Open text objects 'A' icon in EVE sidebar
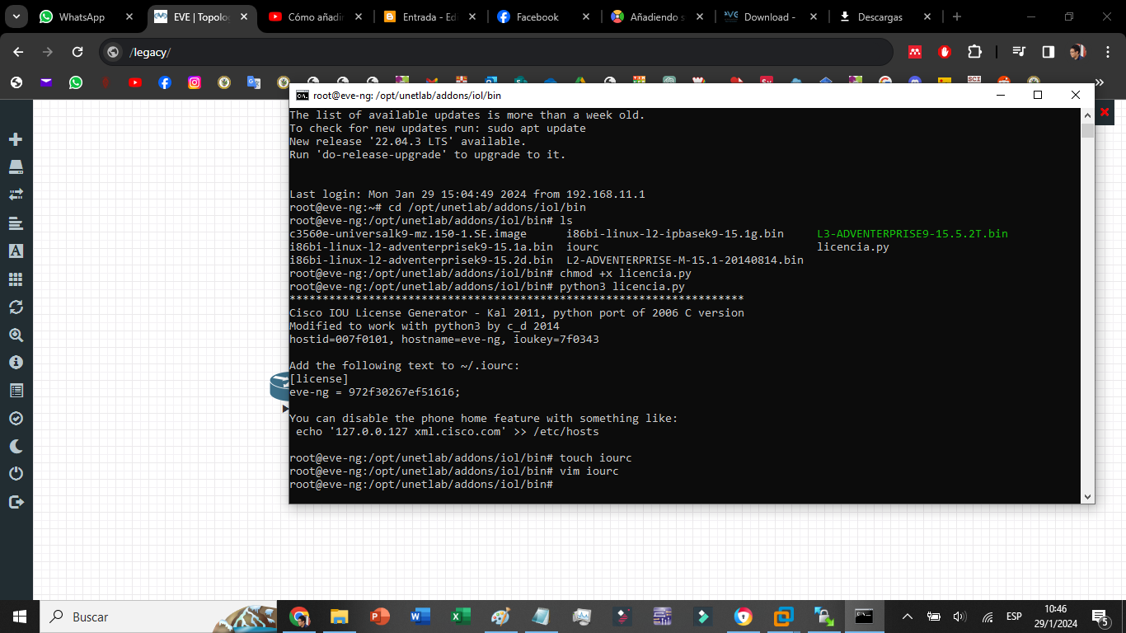The height and width of the screenshot is (633, 1126). (x=15, y=251)
